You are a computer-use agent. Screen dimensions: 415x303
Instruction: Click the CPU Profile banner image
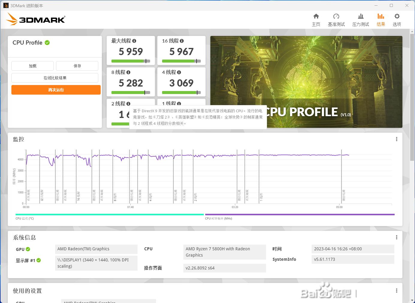coord(306,82)
